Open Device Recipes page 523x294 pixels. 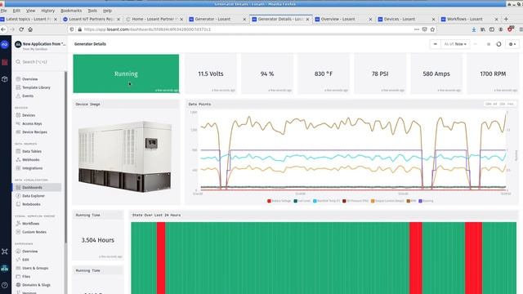34,132
